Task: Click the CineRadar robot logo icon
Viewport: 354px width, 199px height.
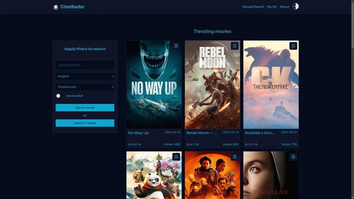Action: pos(56,7)
